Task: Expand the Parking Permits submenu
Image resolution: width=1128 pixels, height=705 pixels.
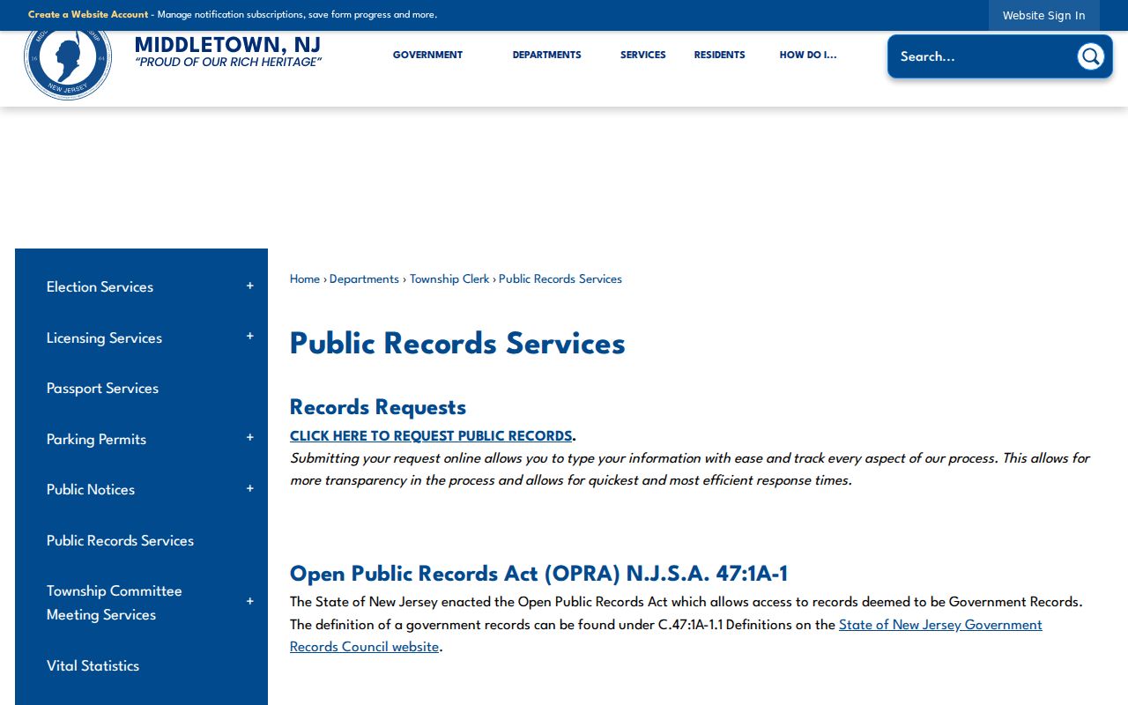Action: click(250, 438)
